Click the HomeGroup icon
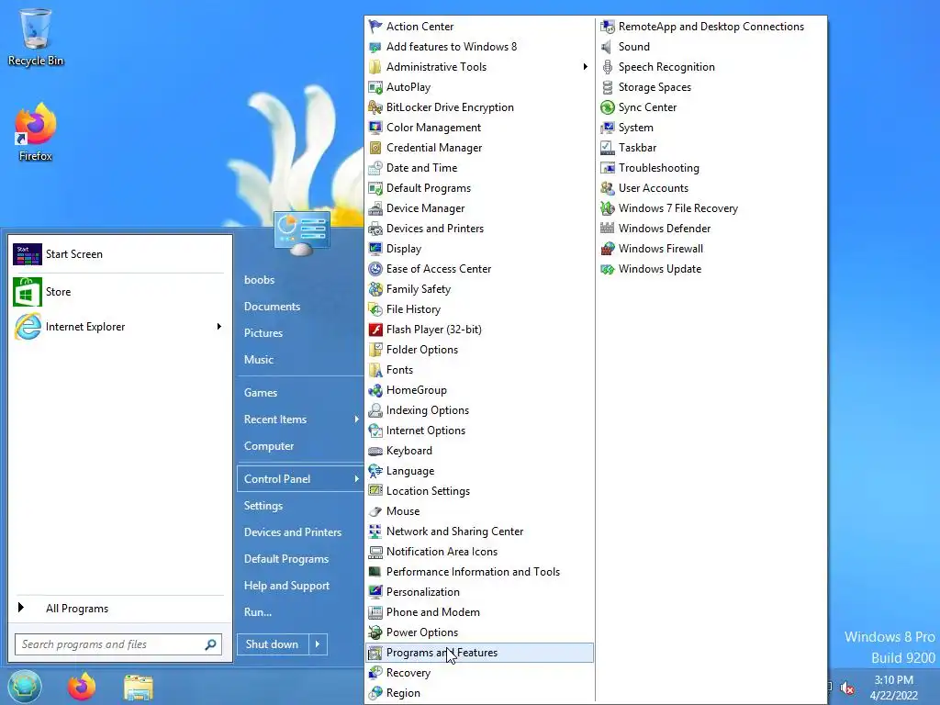 pos(375,390)
